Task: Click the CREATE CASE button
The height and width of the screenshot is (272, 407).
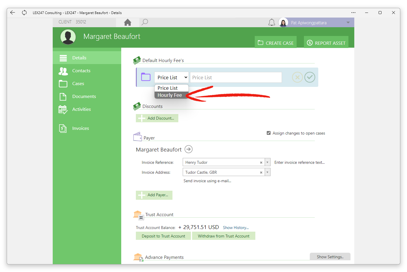Action: coord(276,42)
